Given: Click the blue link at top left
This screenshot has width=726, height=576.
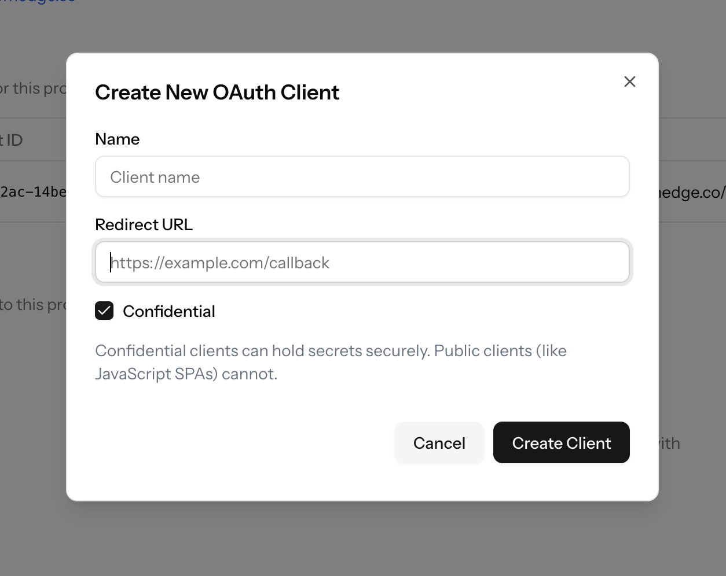Looking at the screenshot, I should [x=41, y=2].
